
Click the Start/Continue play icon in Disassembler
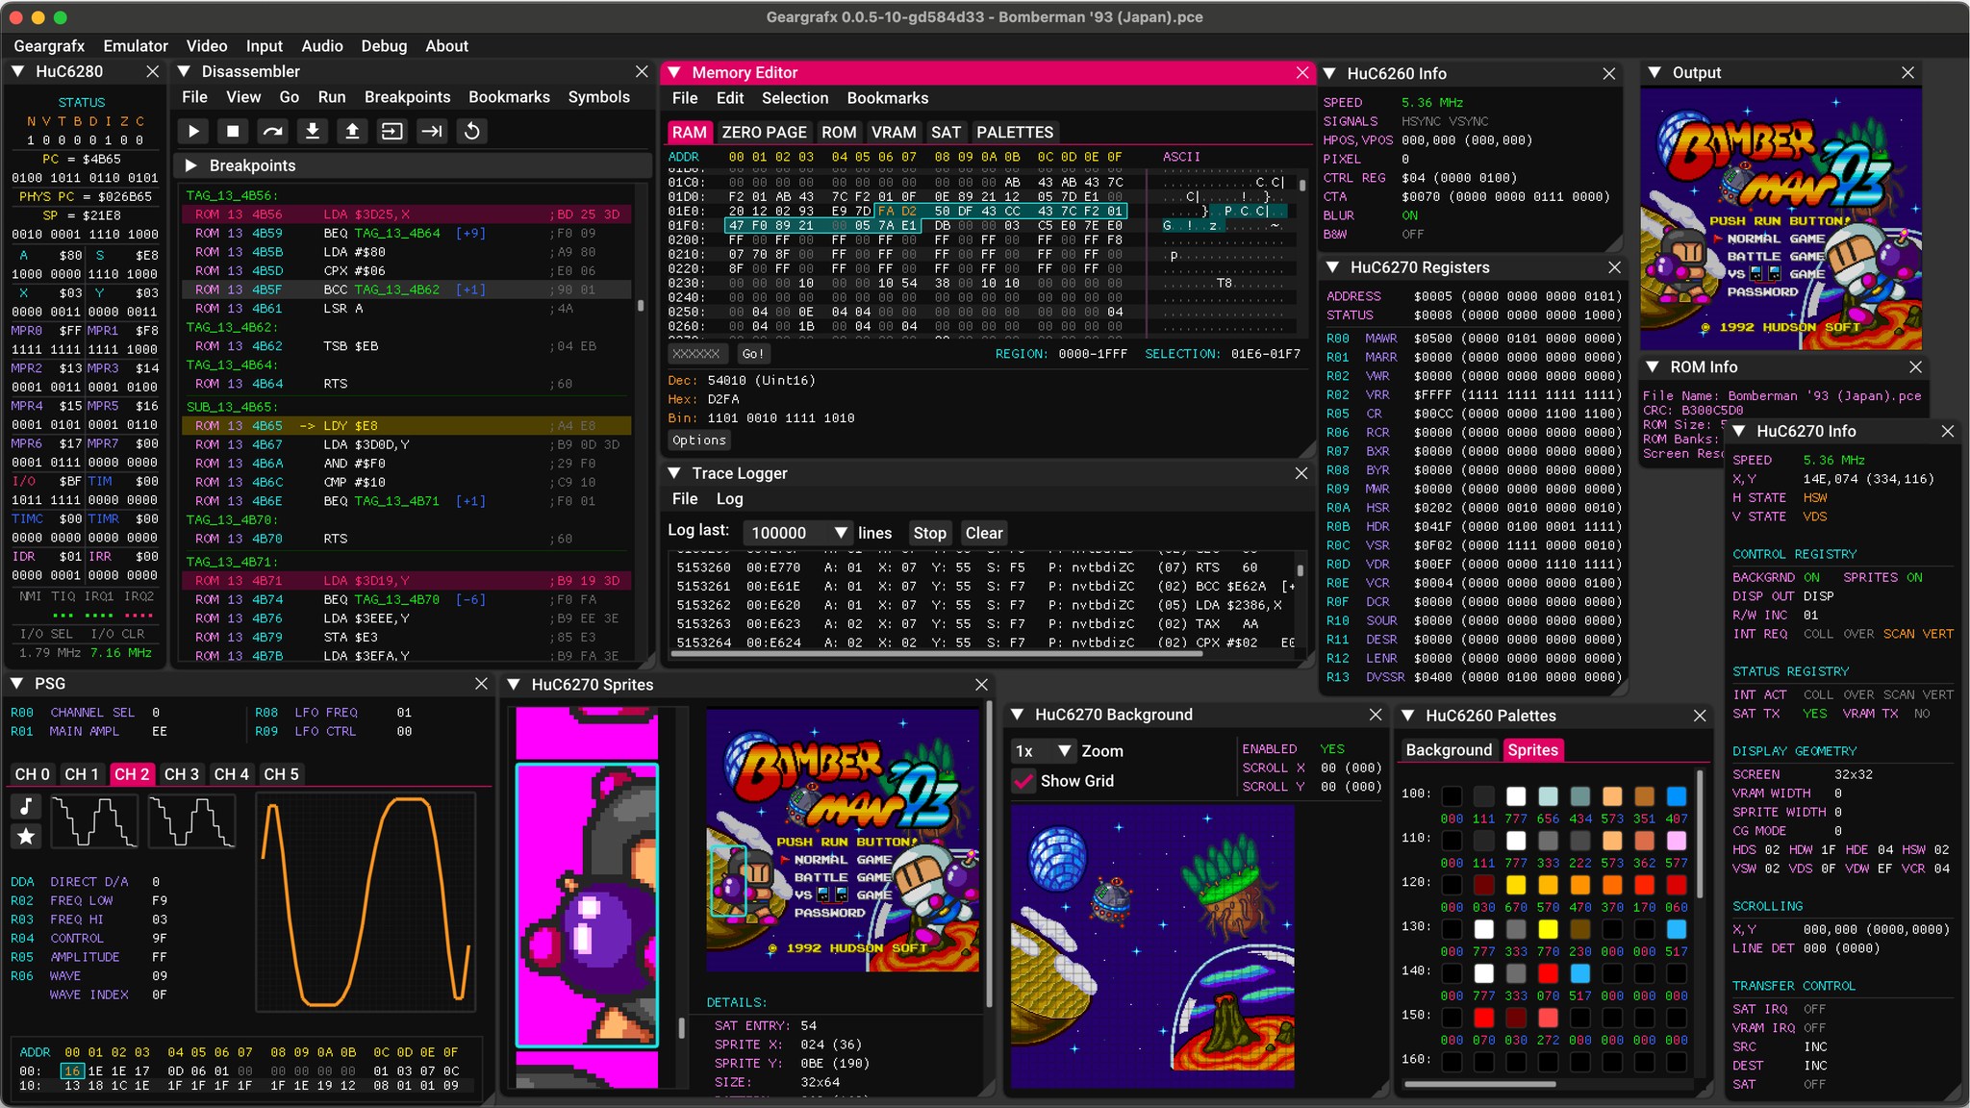[x=193, y=131]
